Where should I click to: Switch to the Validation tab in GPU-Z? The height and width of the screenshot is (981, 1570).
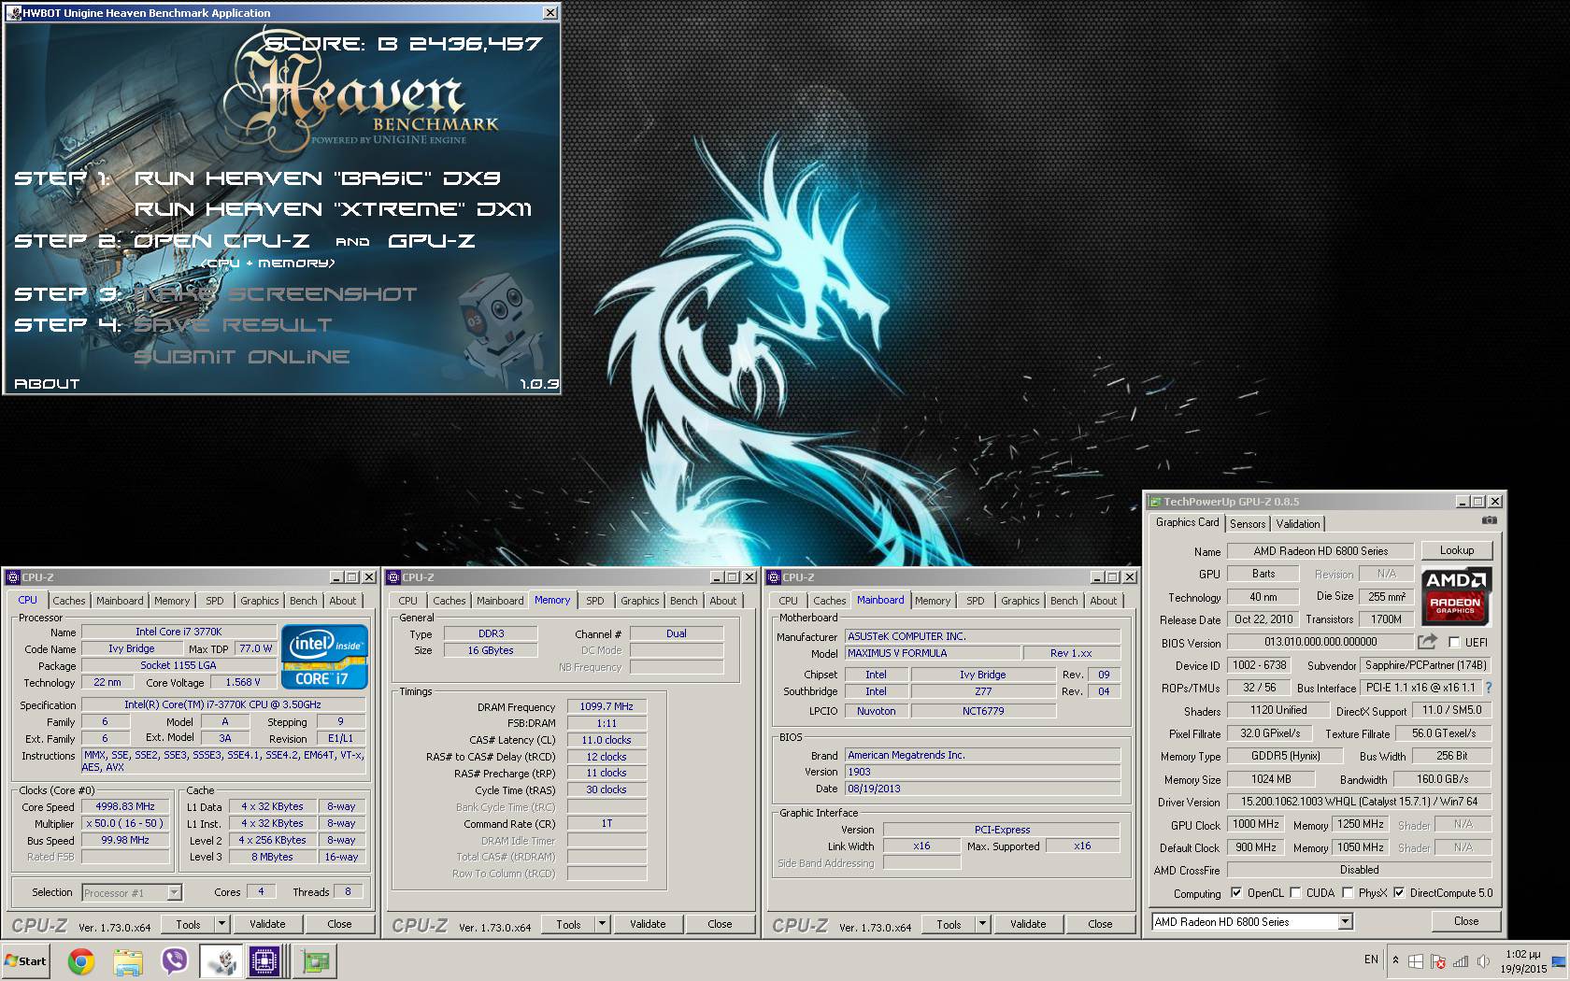point(1298,524)
